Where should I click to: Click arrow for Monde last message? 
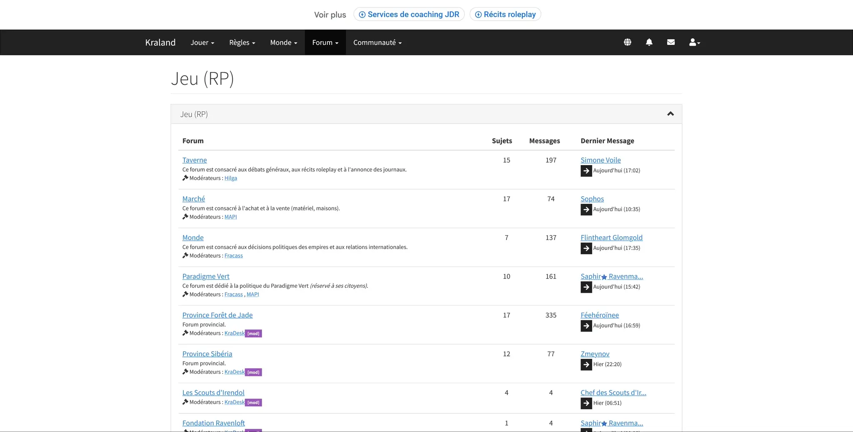point(586,248)
